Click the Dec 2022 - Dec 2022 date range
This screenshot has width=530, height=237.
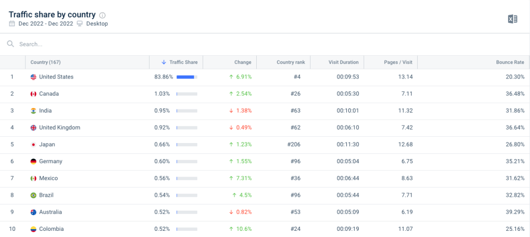click(x=46, y=24)
